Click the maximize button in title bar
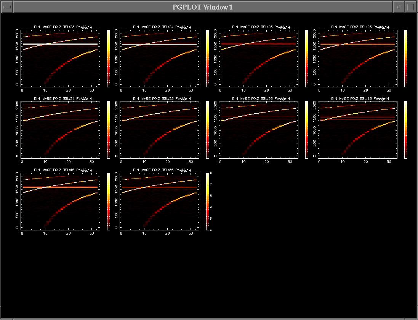418x320 pixels. coord(410,7)
